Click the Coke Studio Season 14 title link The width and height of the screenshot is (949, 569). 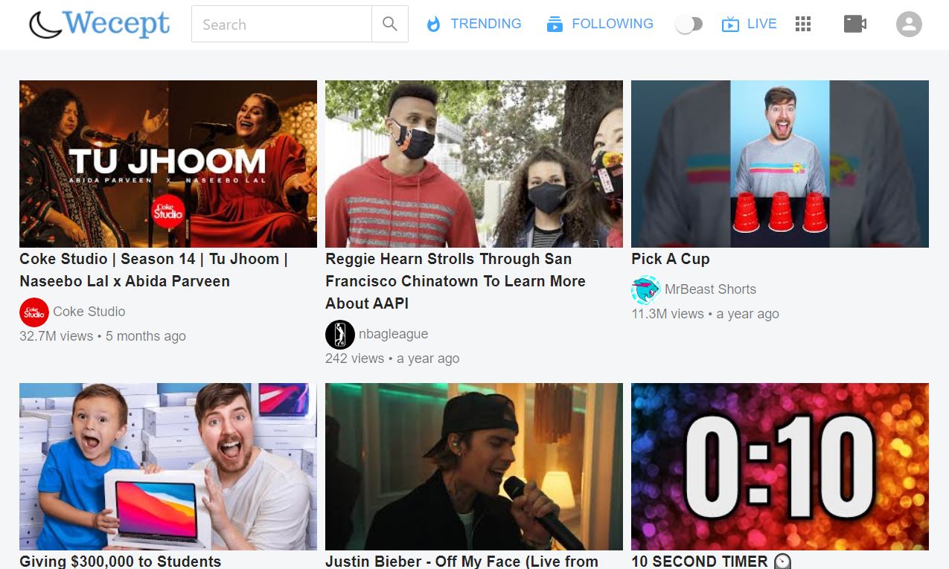point(154,270)
